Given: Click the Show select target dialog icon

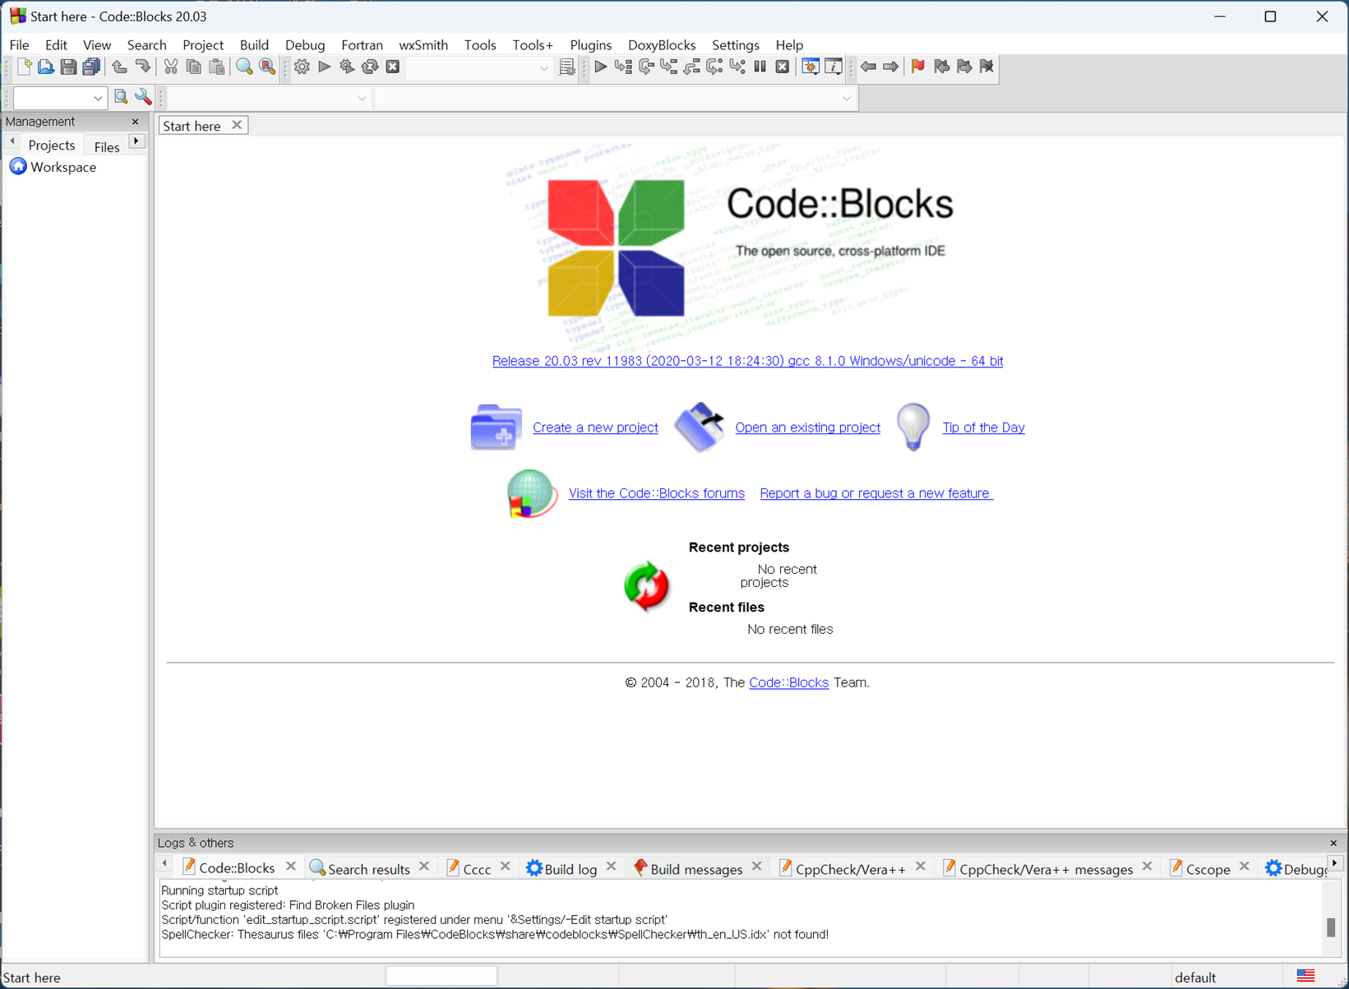Looking at the screenshot, I should (x=566, y=67).
